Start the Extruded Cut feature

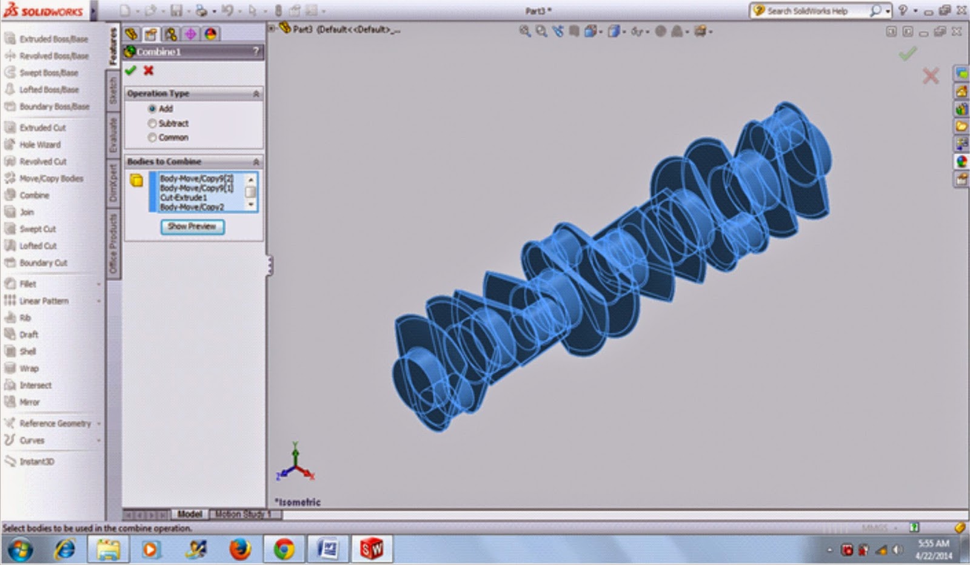tap(35, 128)
